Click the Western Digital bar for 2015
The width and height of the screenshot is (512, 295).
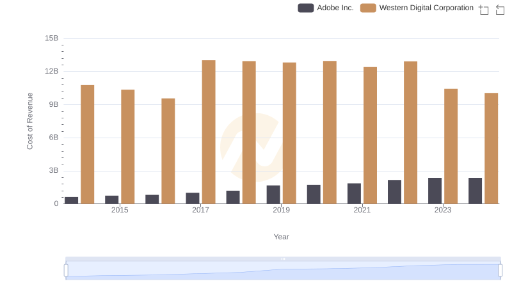(x=127, y=147)
